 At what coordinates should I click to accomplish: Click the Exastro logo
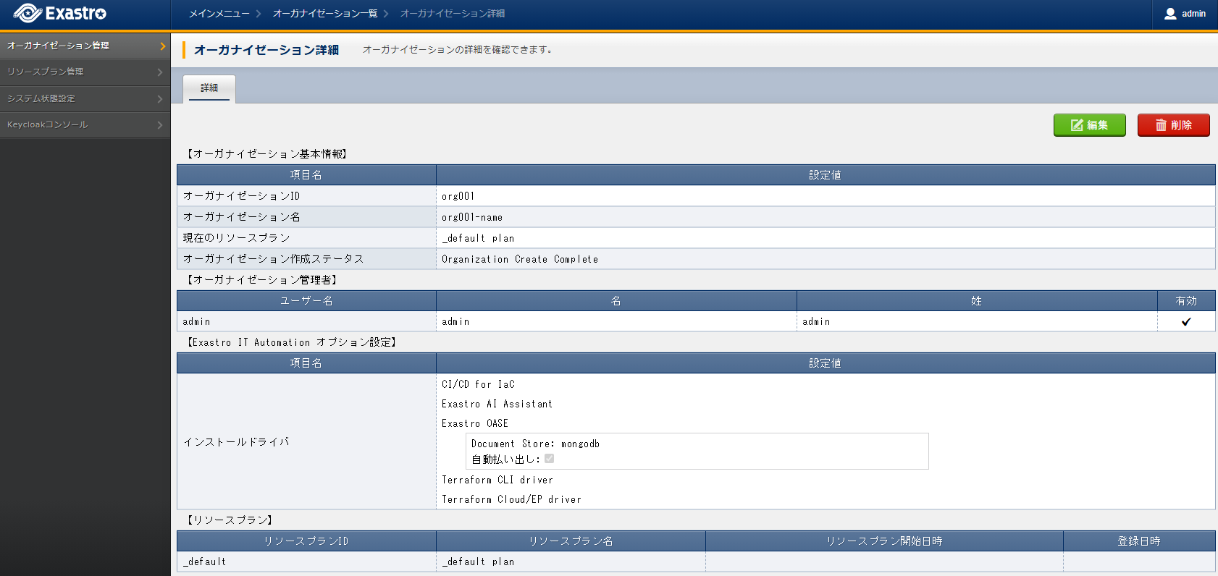tap(60, 13)
